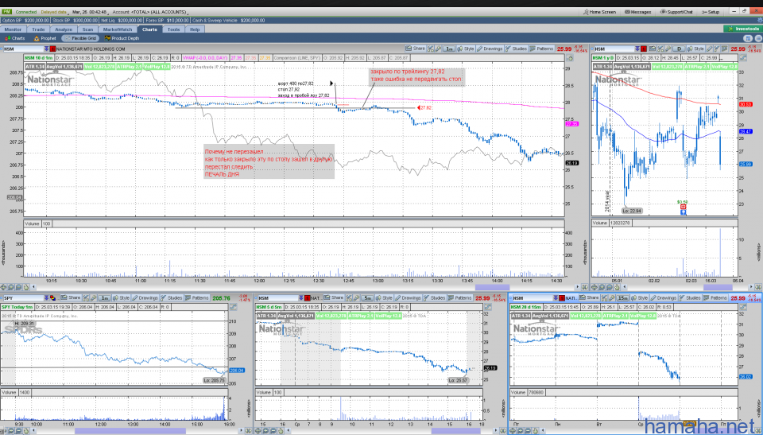Screen dimensions: 763x435
Task: Open timeframe 1m selector in main chart
Action: click(x=448, y=49)
